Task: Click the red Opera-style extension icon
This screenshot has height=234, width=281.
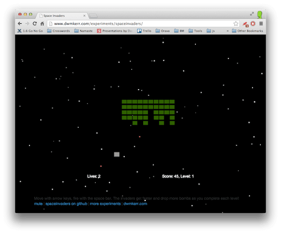Action: tap(253, 23)
